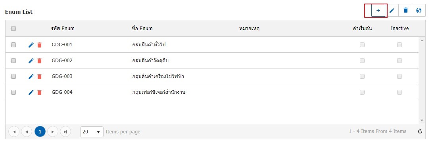Click the plus icon to add new Enum
This screenshot has width=438, height=152.
coord(378,11)
